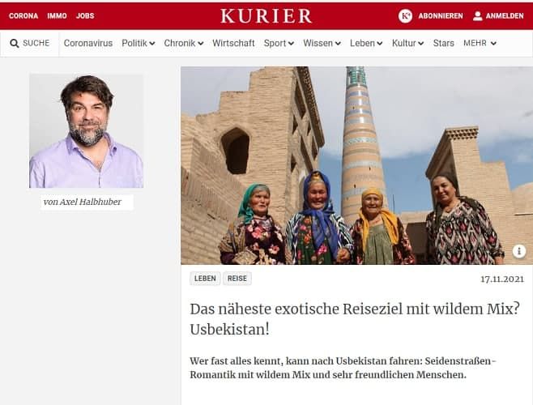This screenshot has height=405, width=533.
Task: Click author photo of Axel Halbhuber
Action: click(87, 131)
